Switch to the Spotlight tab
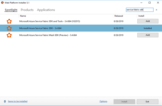162x106 pixels. [x=11, y=10]
